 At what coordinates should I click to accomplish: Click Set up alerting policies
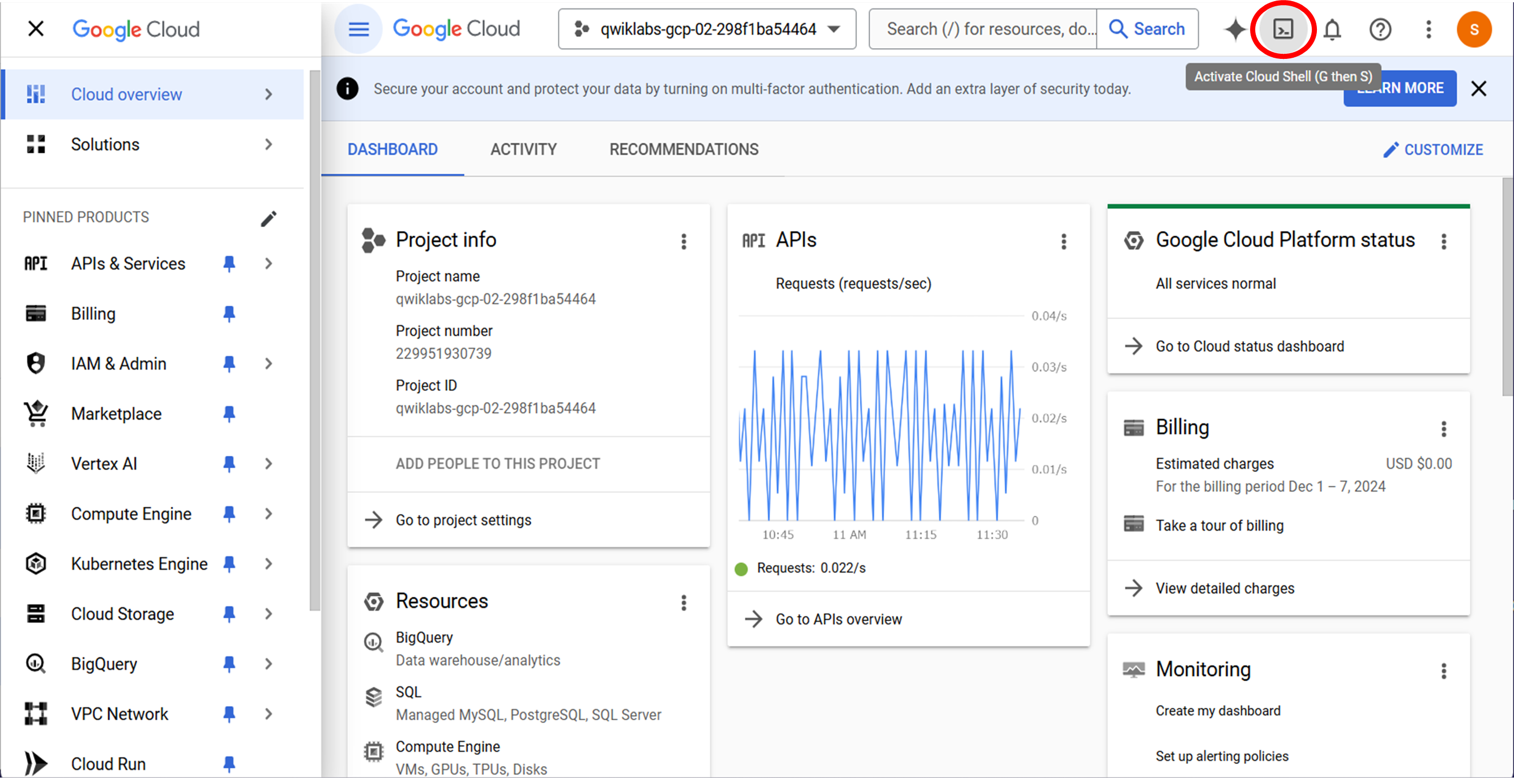coord(1222,756)
